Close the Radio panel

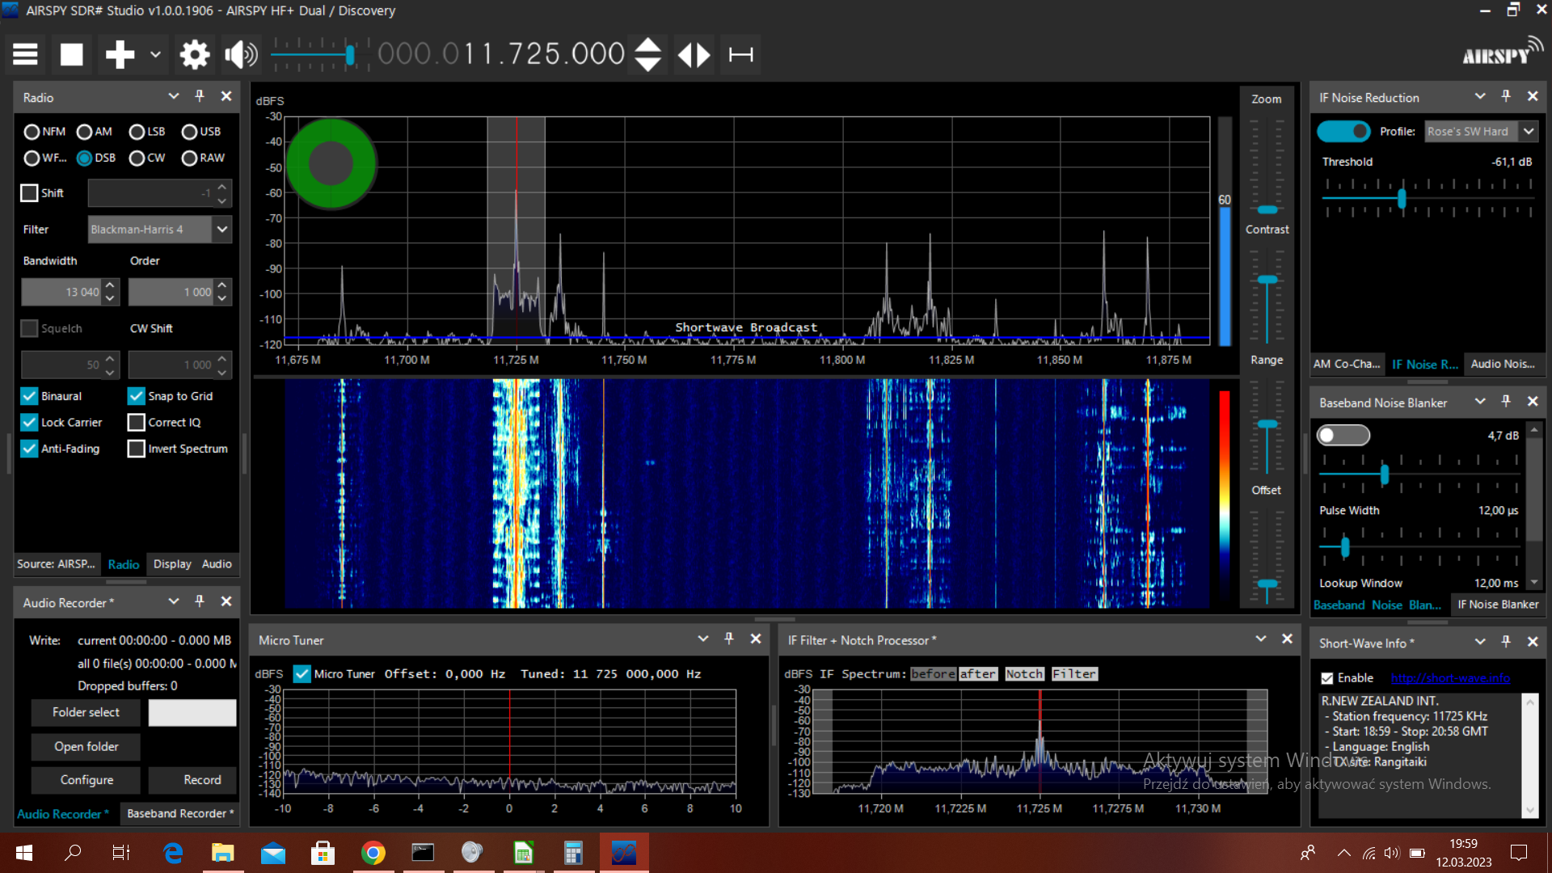pos(226,96)
